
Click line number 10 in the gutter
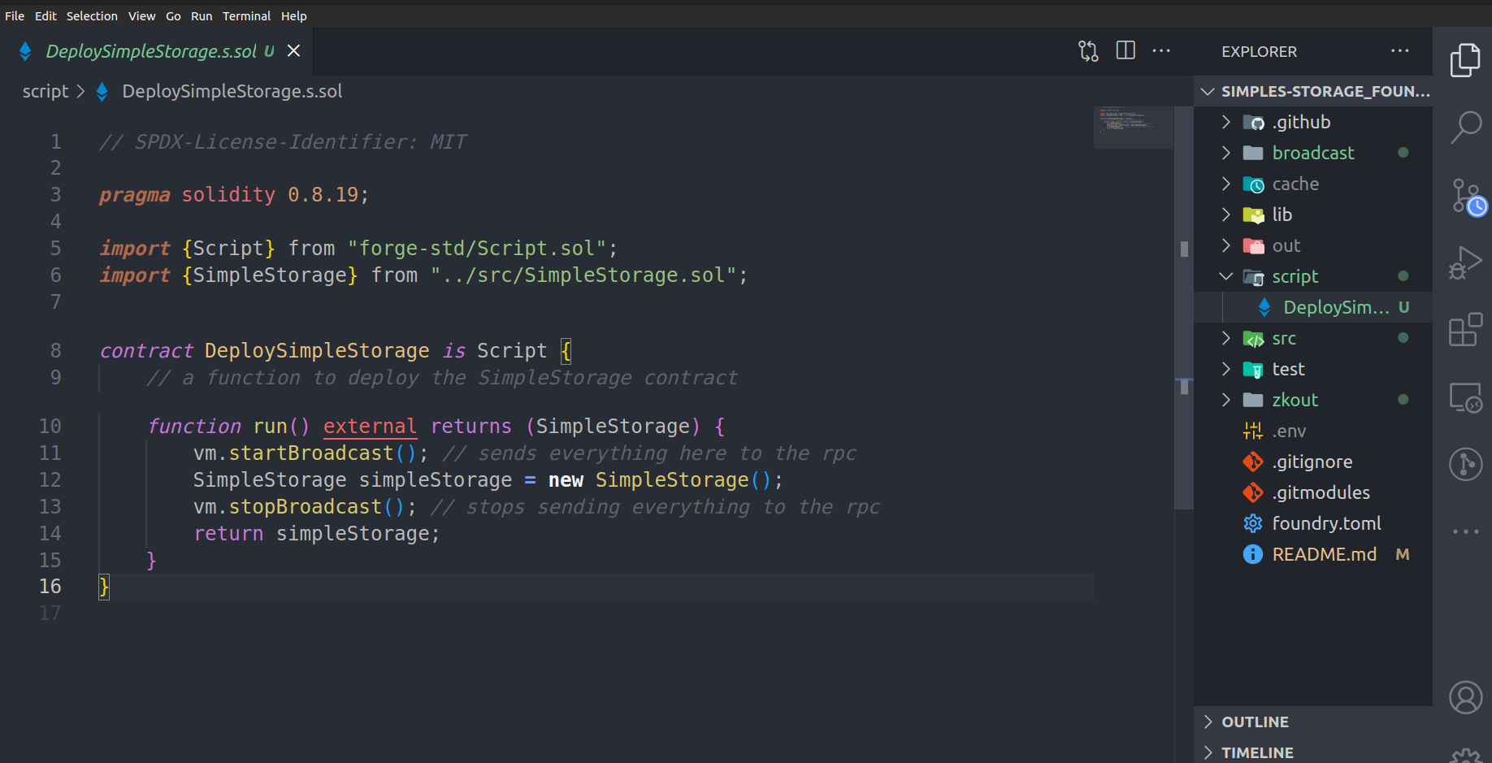(x=50, y=426)
